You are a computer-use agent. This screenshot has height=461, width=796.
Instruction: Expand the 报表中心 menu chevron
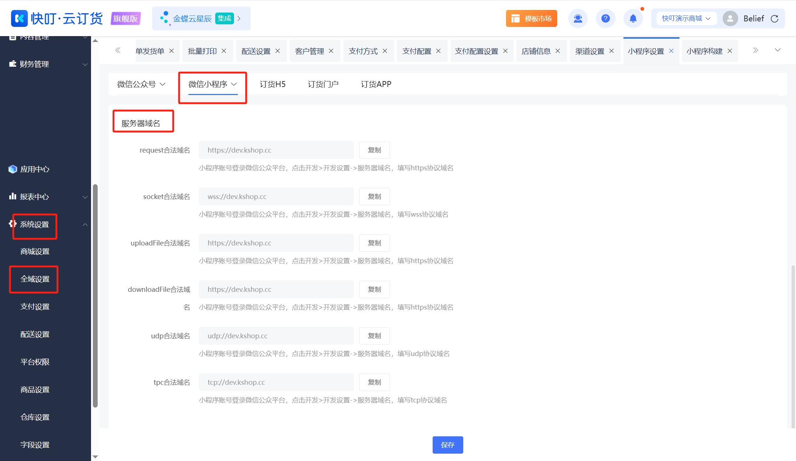pos(85,197)
